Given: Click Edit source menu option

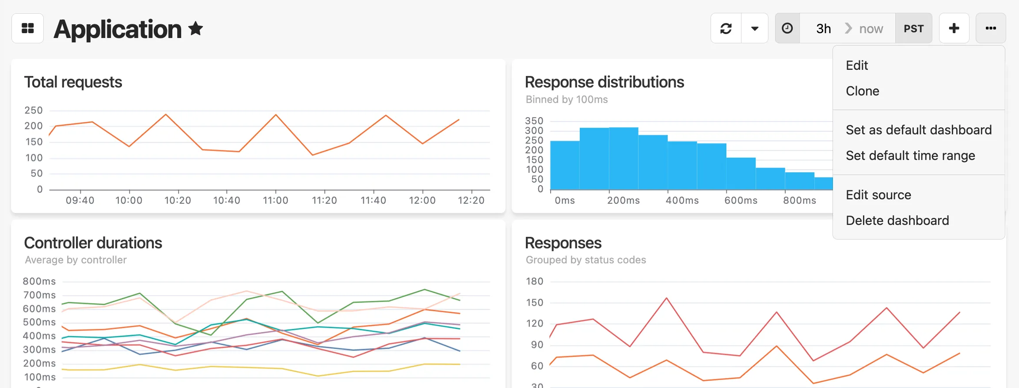Looking at the screenshot, I should point(878,195).
